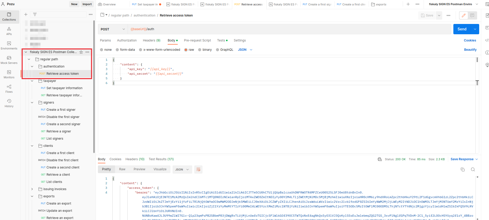The height and width of the screenshot is (220, 489).
Task: Toggle response line wrap icon
Action: 198,170
